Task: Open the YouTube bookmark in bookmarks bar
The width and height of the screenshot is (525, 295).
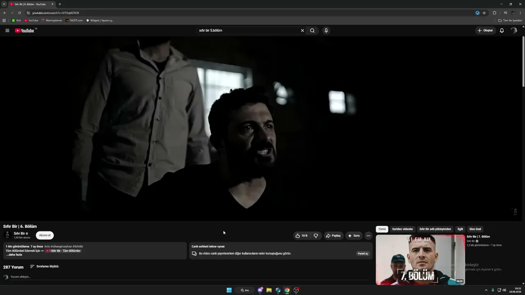Action: (x=31, y=20)
